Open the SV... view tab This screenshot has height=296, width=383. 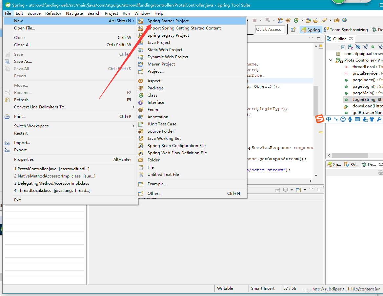(x=352, y=165)
